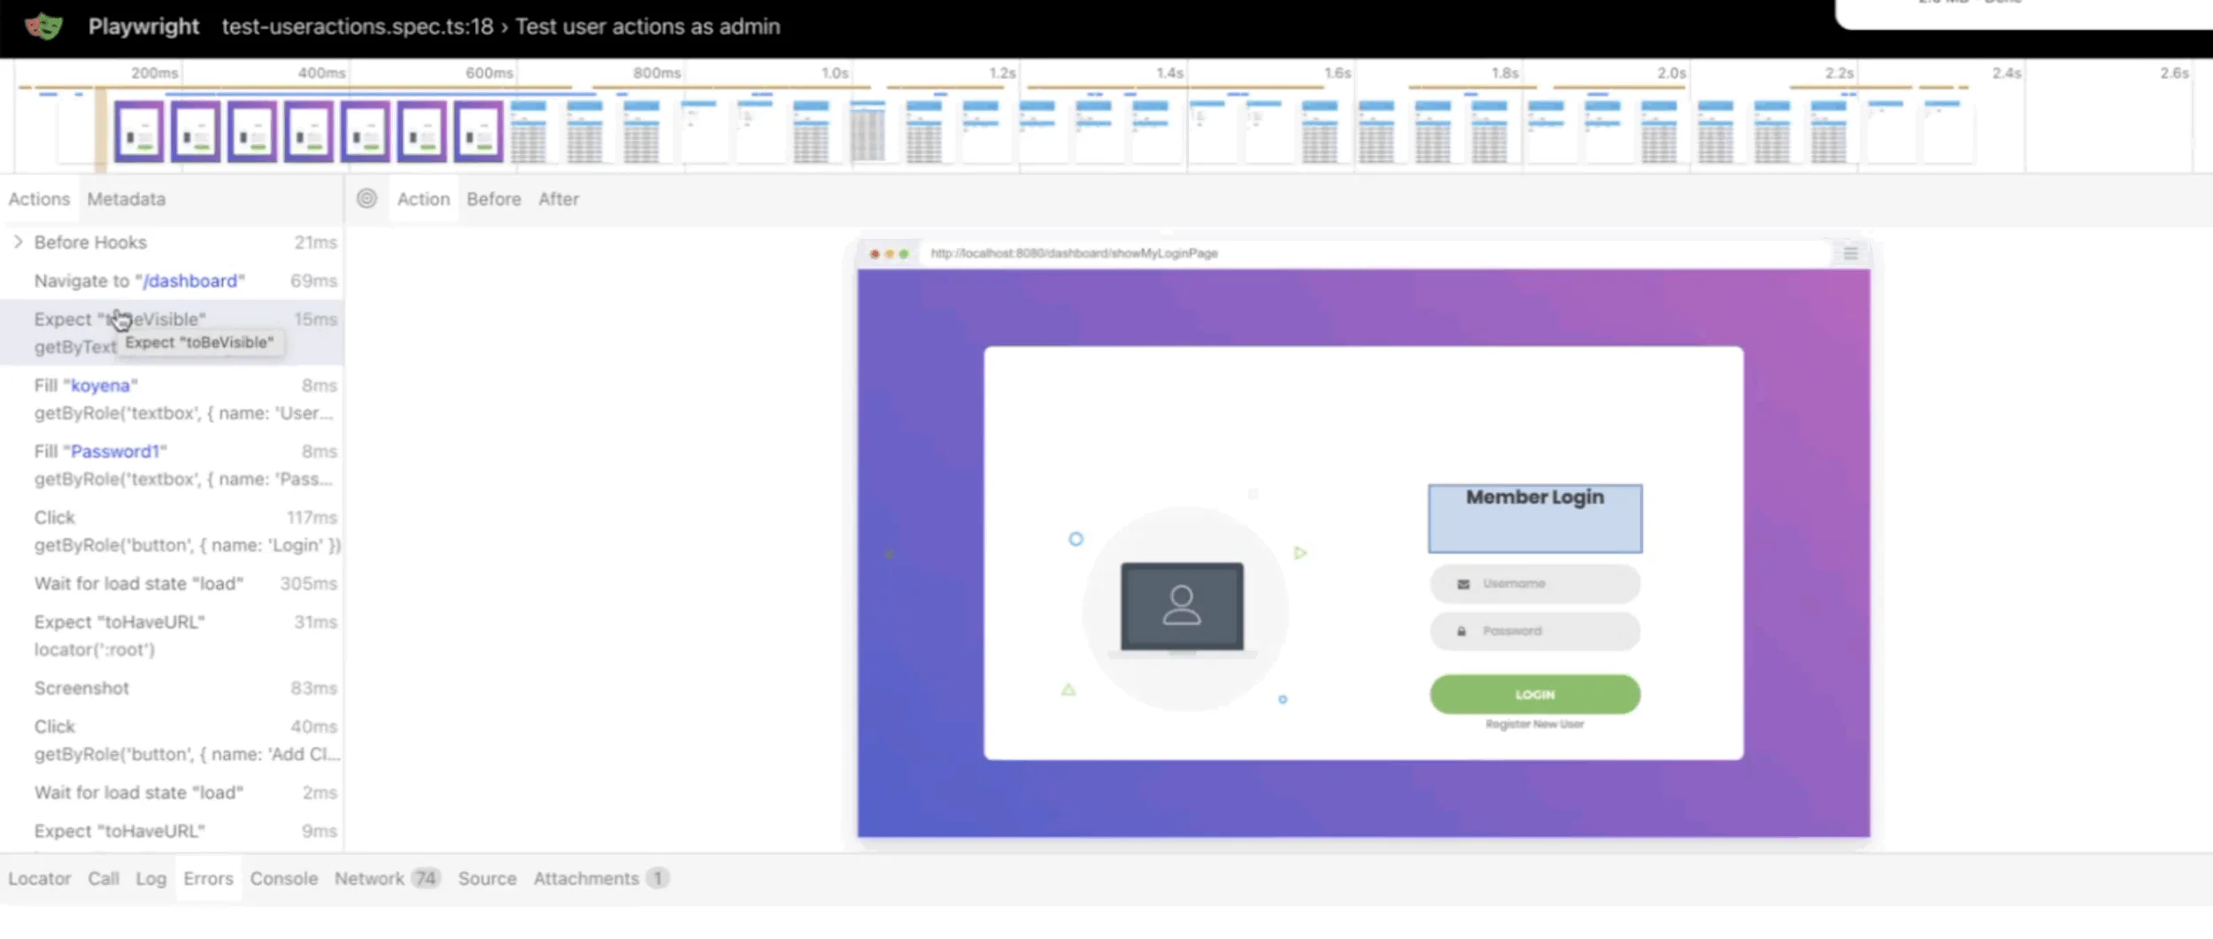
Task: Click the Playwright logo icon
Action: (42, 27)
